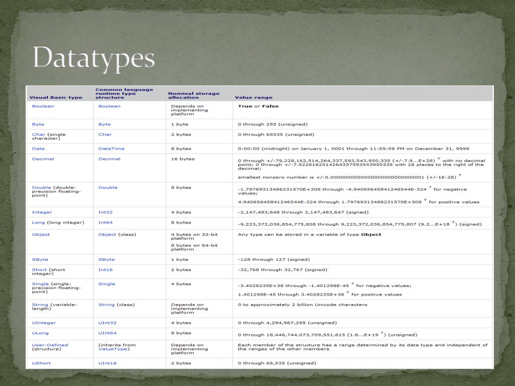Open the Decimal link in Visual Basic type column
Screen dimensions: 515x386
click(x=43, y=159)
